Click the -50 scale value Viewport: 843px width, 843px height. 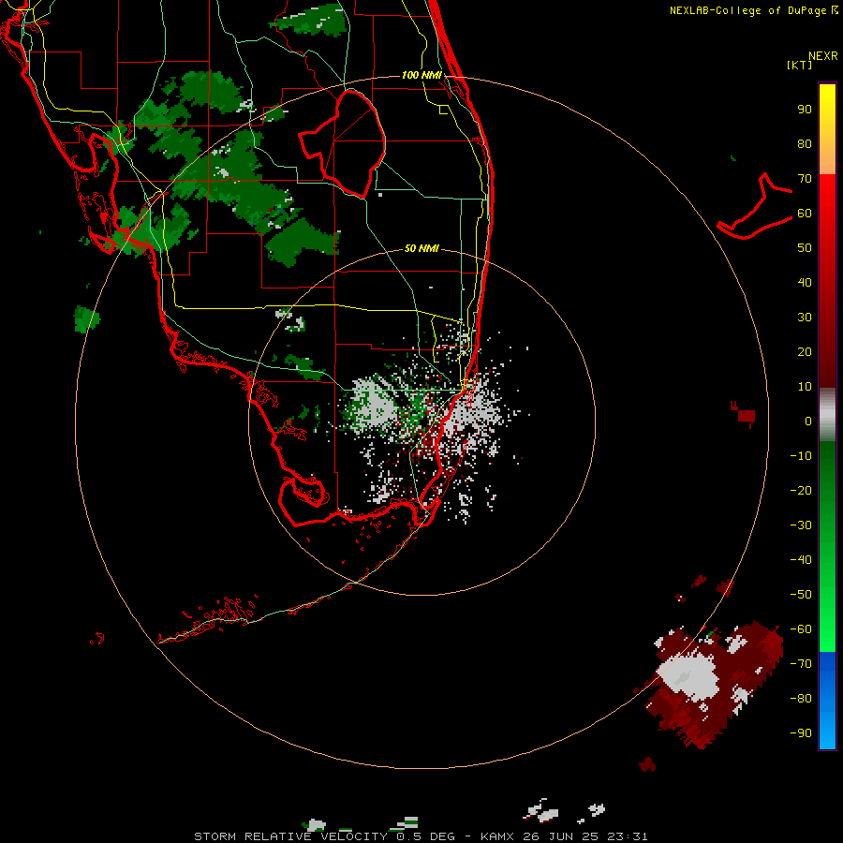tap(801, 594)
